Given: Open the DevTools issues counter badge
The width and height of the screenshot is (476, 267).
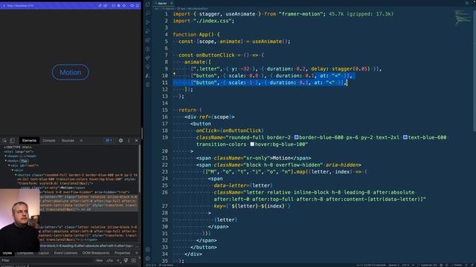Looking at the screenshot, I should 109,140.
